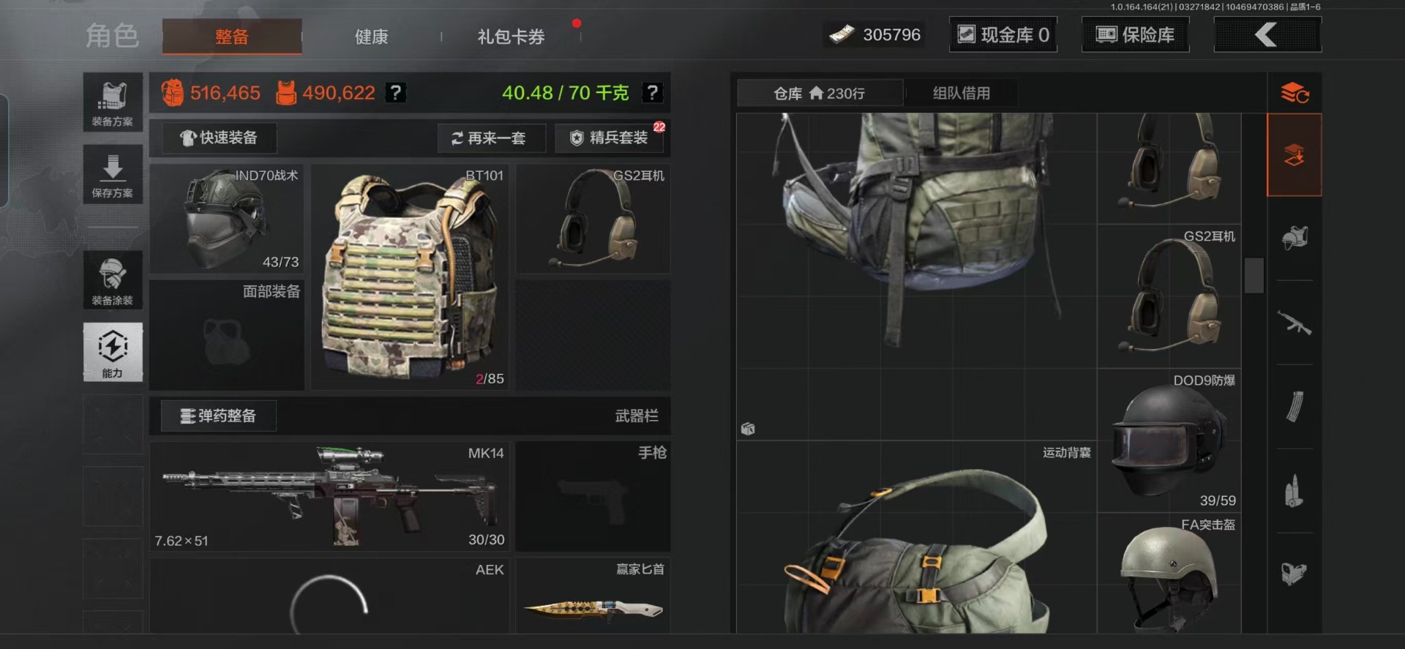Click the empty 面部装备 face slot
The image size is (1405, 649).
click(x=227, y=335)
